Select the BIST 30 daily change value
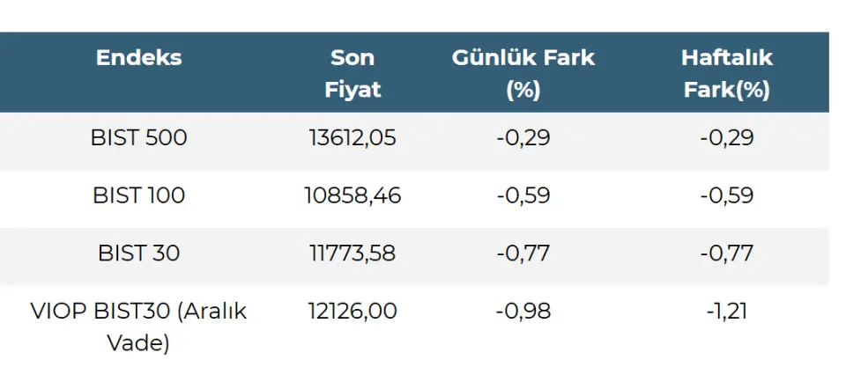This screenshot has width=846, height=382. click(523, 253)
